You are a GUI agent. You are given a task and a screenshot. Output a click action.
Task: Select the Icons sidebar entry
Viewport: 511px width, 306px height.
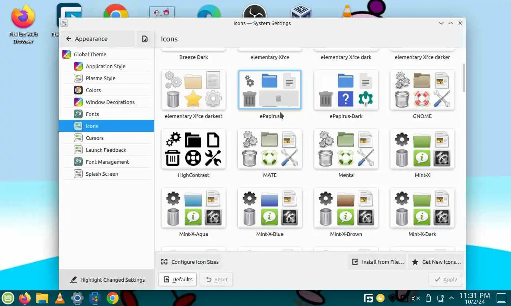106,126
